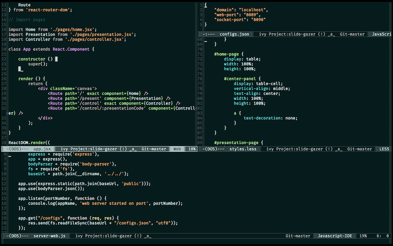
Task: Click 'text-decoration: none;' rule
Action: pos(271,118)
